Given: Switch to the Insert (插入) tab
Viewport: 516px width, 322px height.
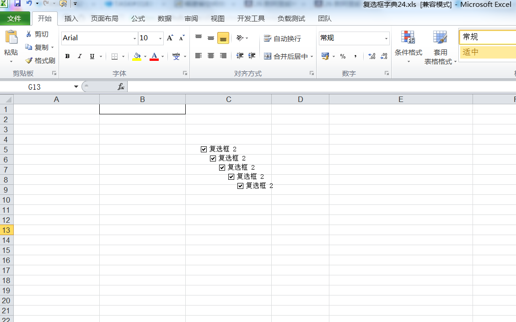Looking at the screenshot, I should pos(71,19).
